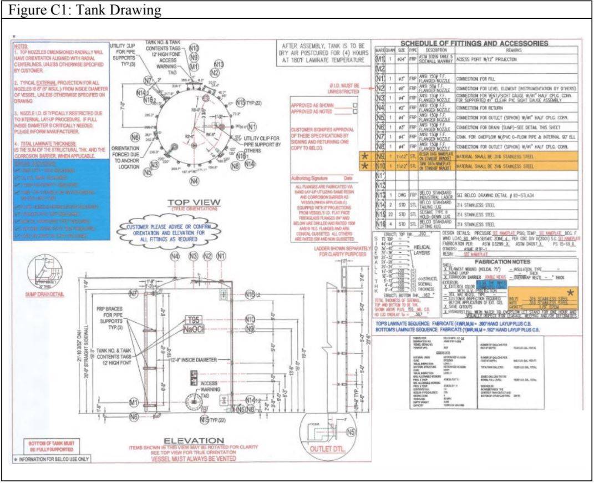Check the "Approved as Noted" box
Screen dimensions: 594x483
point(355,112)
